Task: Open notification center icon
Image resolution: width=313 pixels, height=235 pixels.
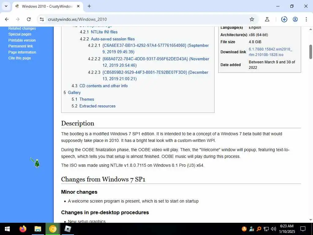Action: pos(303,229)
